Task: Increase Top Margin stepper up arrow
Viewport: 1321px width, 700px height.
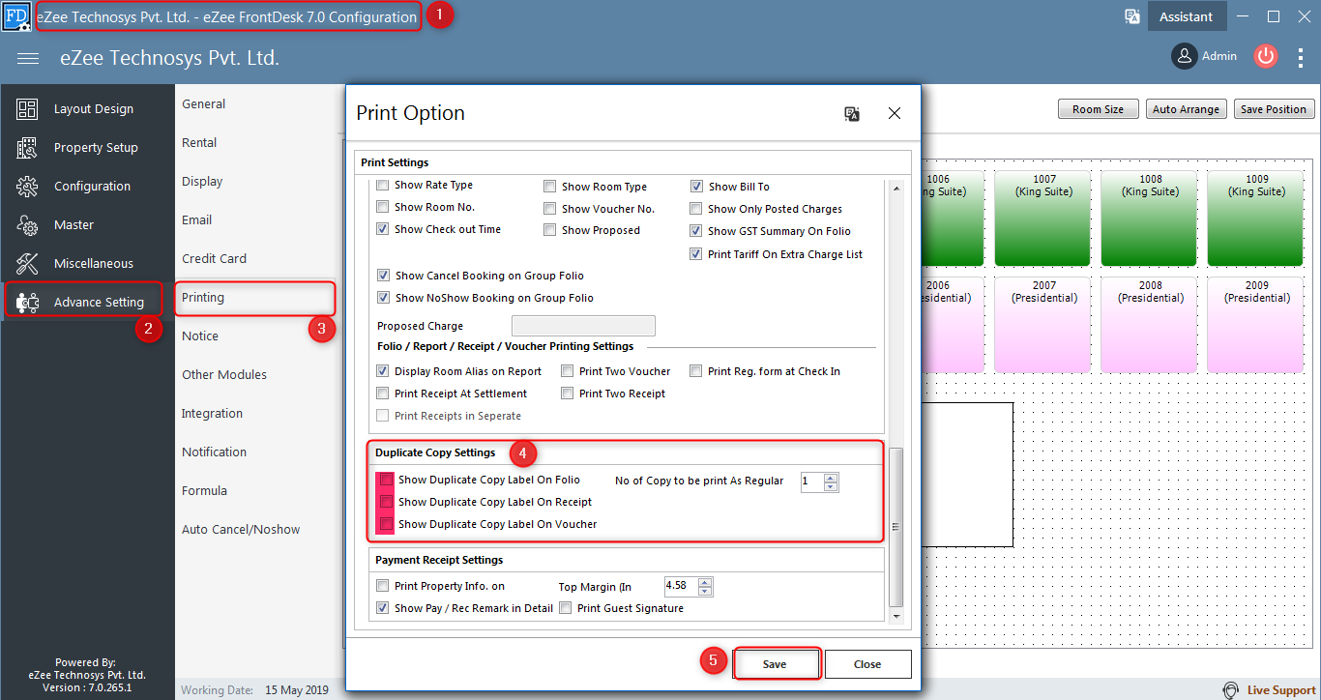Action: pos(705,582)
